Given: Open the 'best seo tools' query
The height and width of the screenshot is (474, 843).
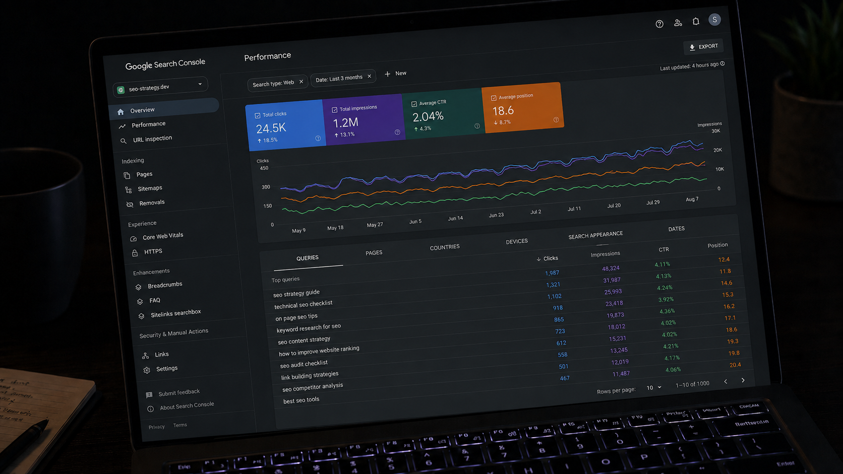Looking at the screenshot, I should click(x=301, y=400).
